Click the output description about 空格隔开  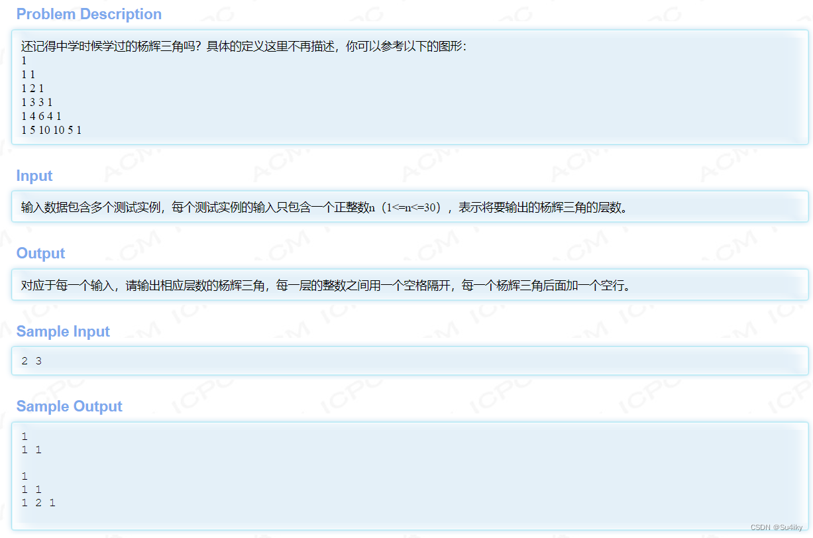325,286
